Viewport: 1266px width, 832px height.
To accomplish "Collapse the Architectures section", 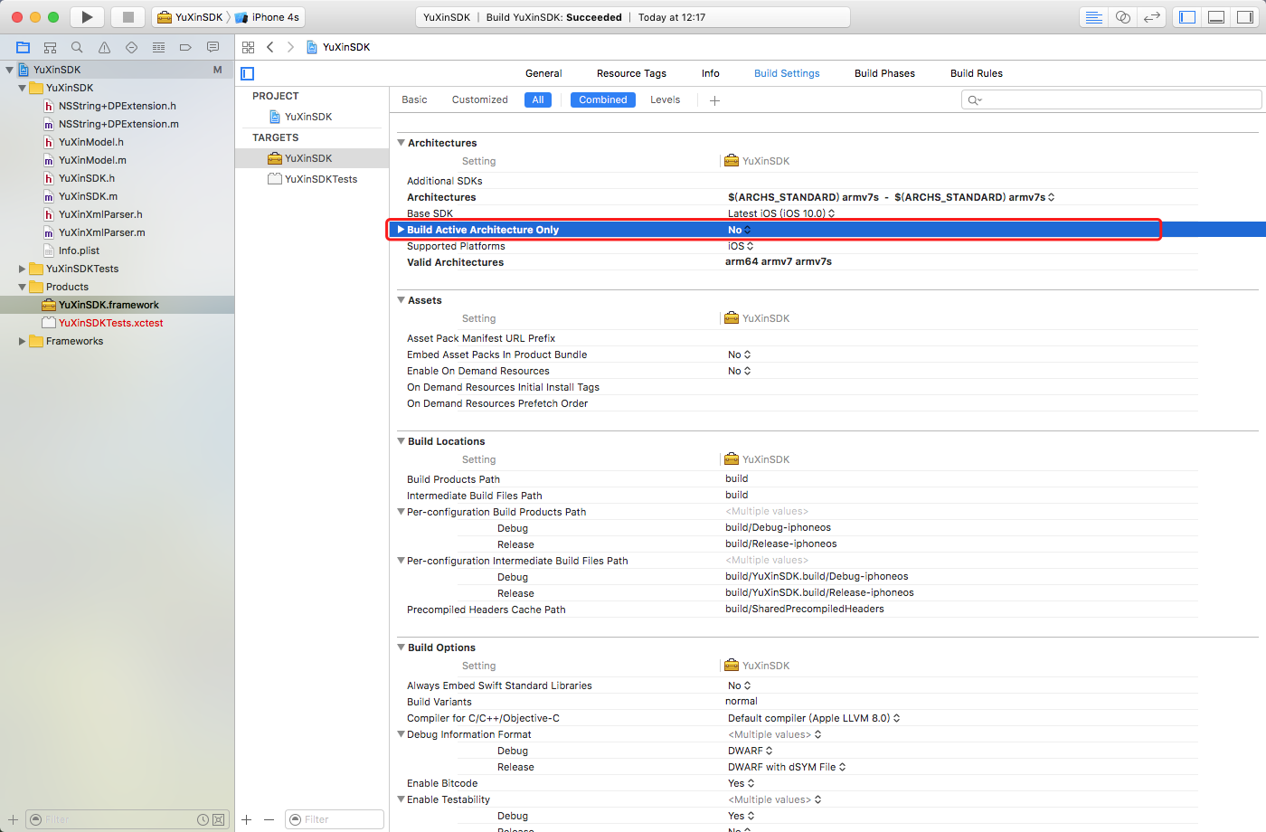I will point(401,143).
